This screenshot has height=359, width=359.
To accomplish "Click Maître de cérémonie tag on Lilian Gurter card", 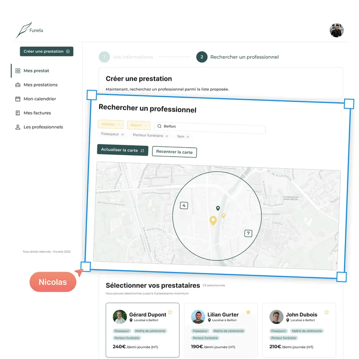I will point(229,331).
